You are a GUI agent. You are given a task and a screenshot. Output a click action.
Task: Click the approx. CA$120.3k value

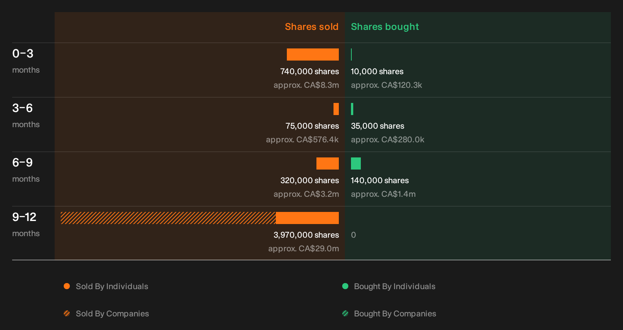tap(386, 85)
